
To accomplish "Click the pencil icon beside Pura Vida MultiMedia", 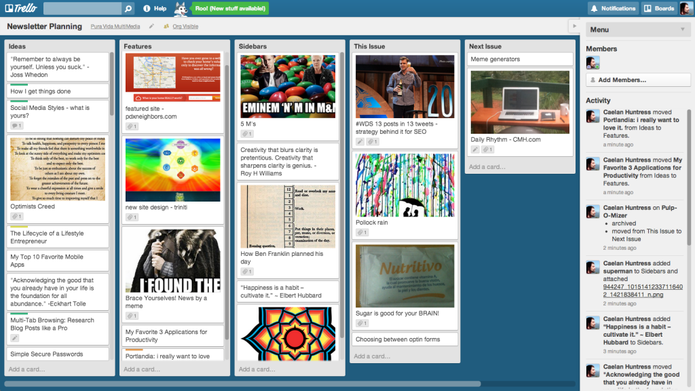I will (x=151, y=26).
